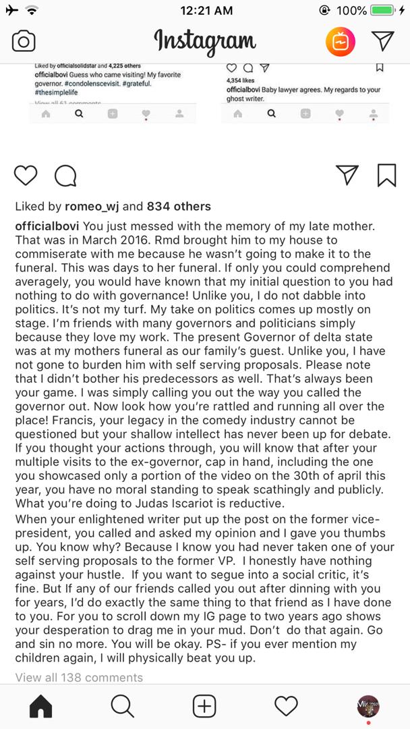Open comments with speech bubble icon
The image size is (410, 729).
click(65, 175)
